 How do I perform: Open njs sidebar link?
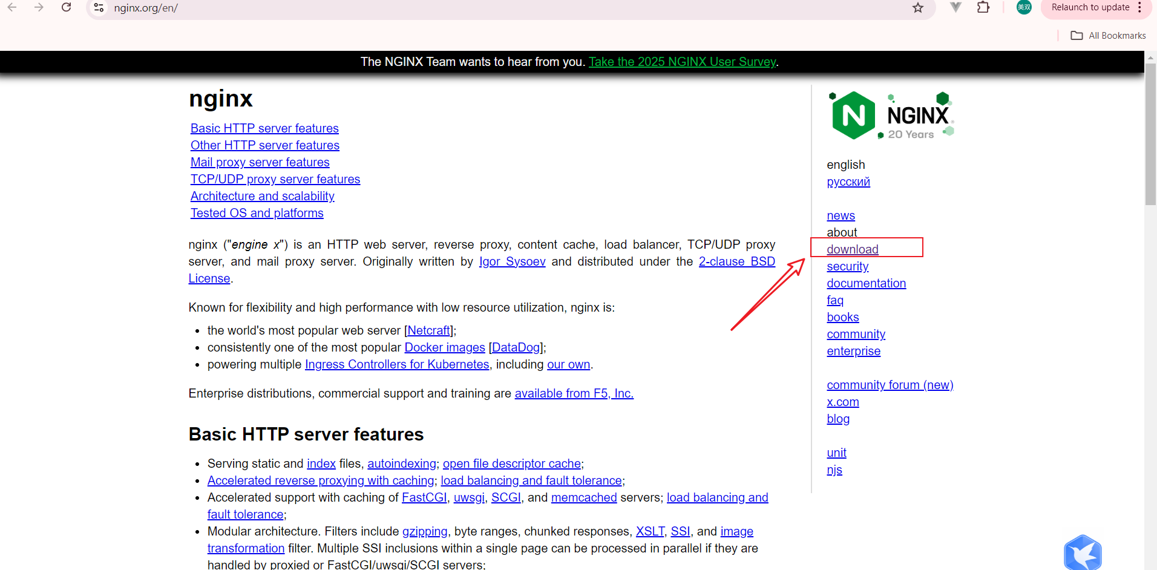click(834, 470)
